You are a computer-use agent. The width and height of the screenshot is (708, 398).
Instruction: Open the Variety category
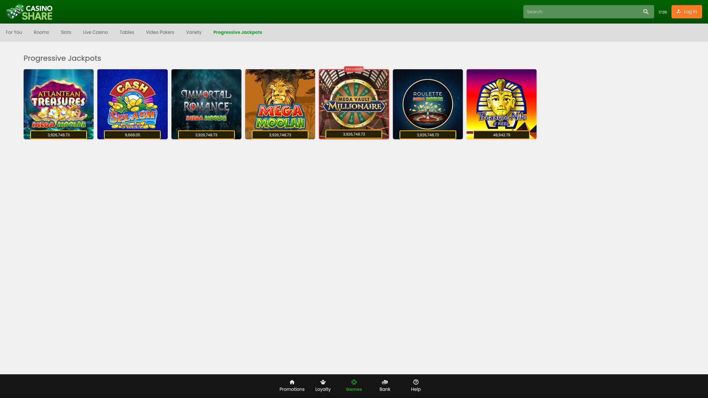tap(194, 32)
